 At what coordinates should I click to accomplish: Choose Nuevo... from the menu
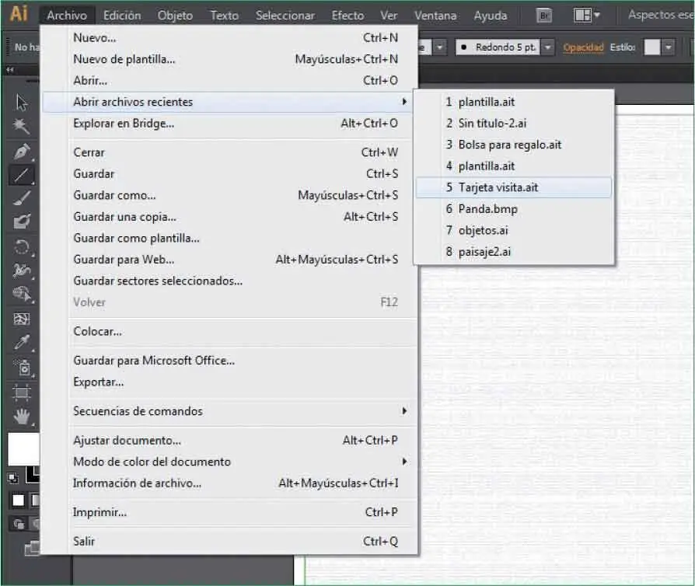(x=229, y=37)
